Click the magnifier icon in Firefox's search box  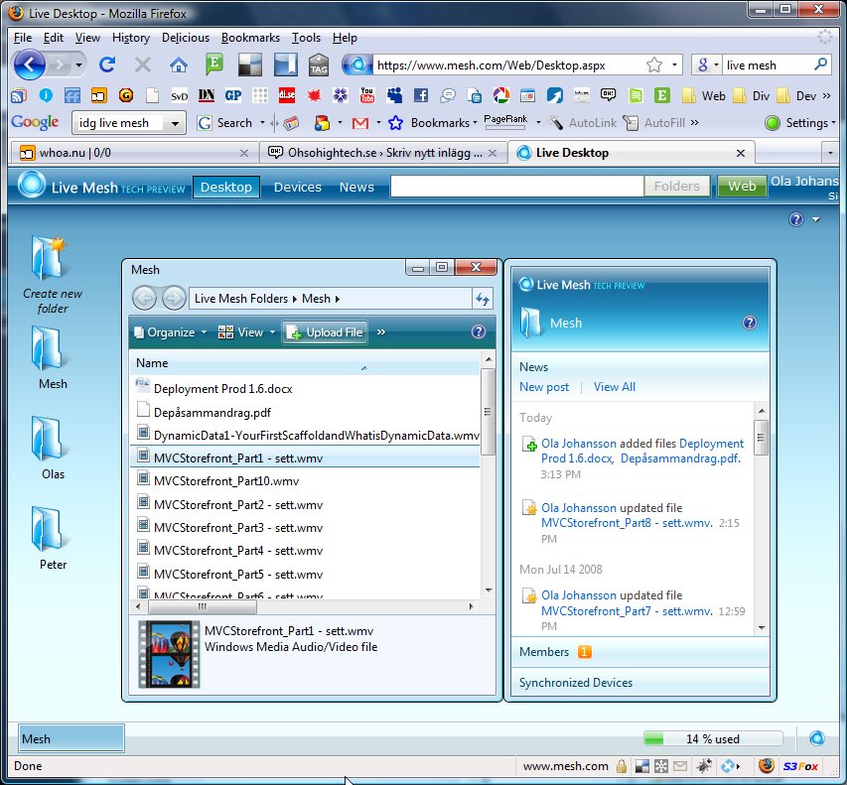click(x=820, y=65)
